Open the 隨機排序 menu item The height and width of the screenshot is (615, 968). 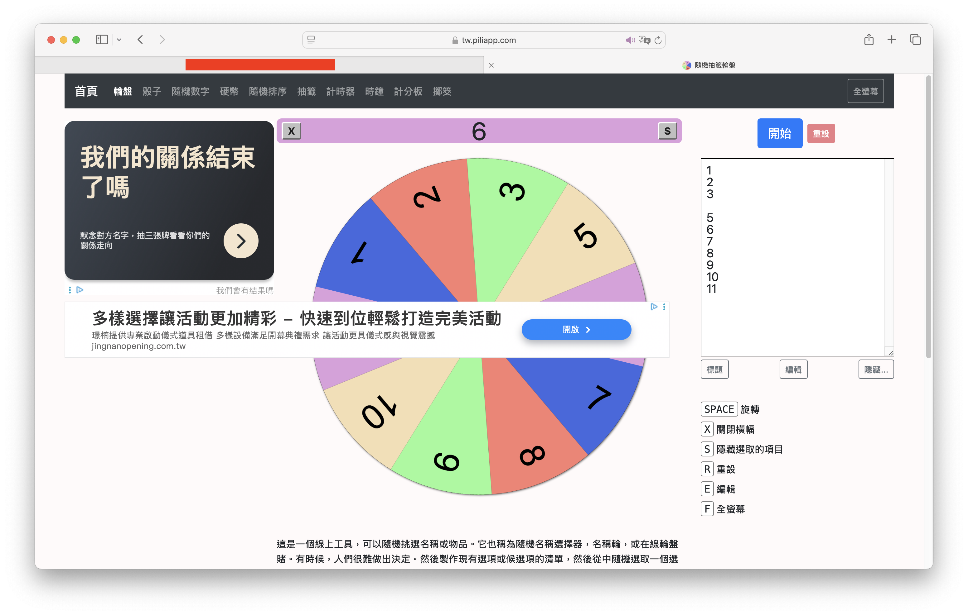point(268,92)
